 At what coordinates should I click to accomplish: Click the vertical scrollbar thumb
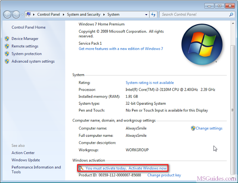pyautogui.click(x=233, y=110)
